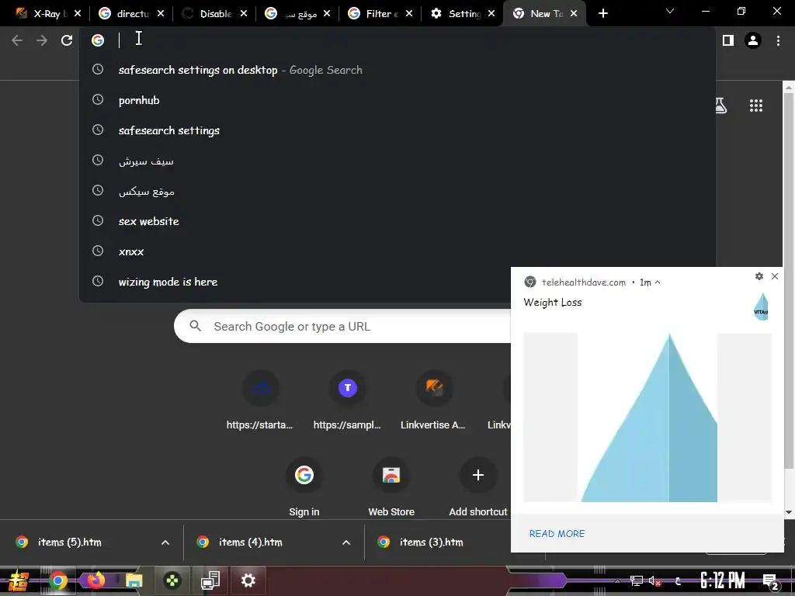This screenshot has height=596, width=795.
Task: Close the directu tab
Action: [x=160, y=13]
